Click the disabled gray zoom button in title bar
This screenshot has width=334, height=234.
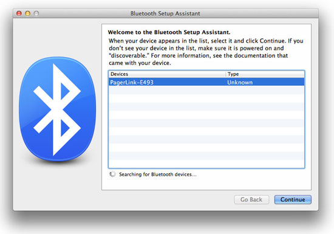coord(36,13)
